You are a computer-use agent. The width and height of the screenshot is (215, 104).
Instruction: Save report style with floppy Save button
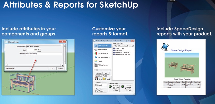coord(98,79)
